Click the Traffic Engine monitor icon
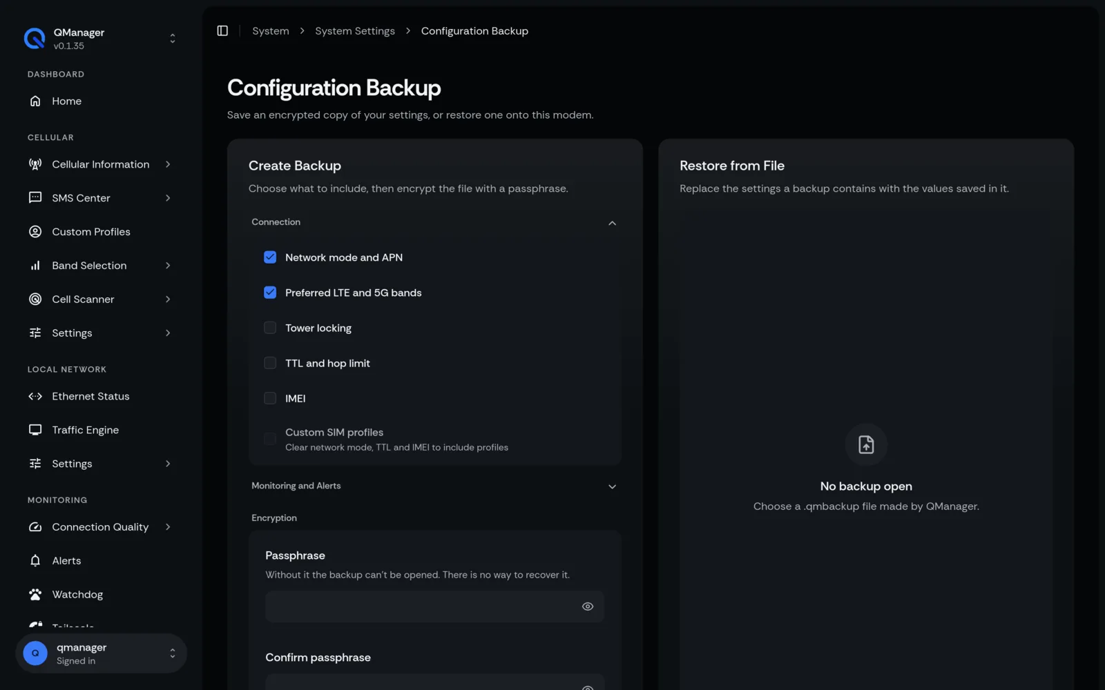This screenshot has height=690, width=1105. tap(35, 430)
